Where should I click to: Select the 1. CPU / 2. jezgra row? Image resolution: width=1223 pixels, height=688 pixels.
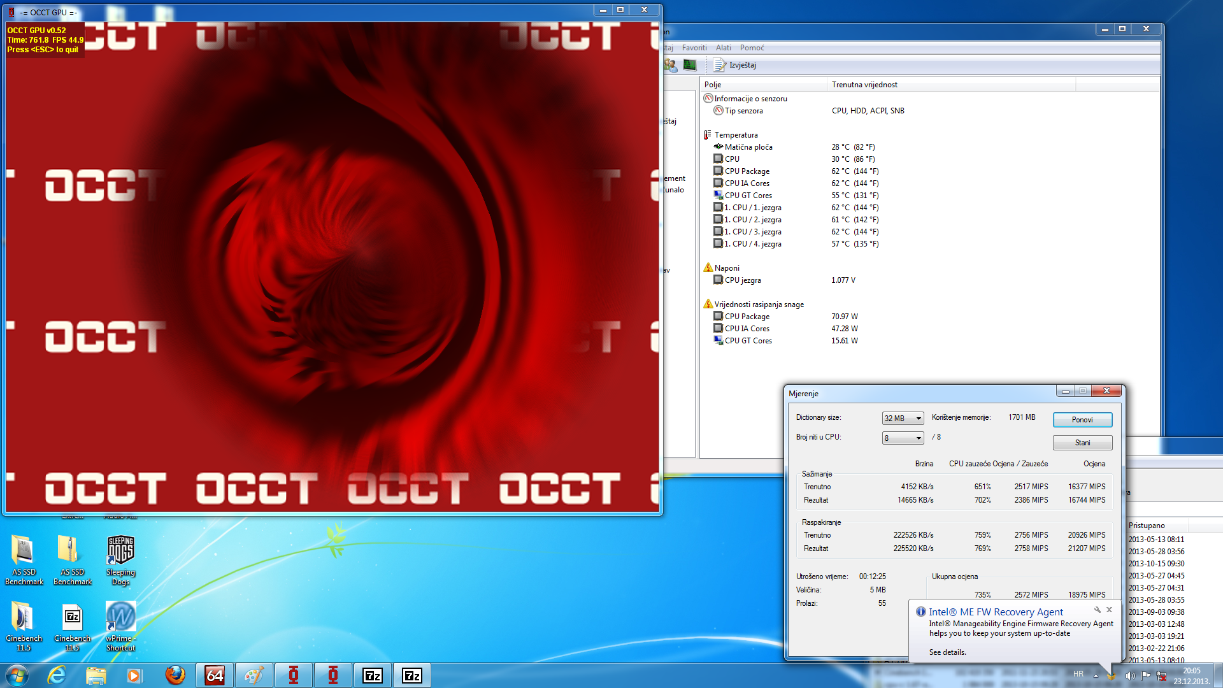point(930,220)
